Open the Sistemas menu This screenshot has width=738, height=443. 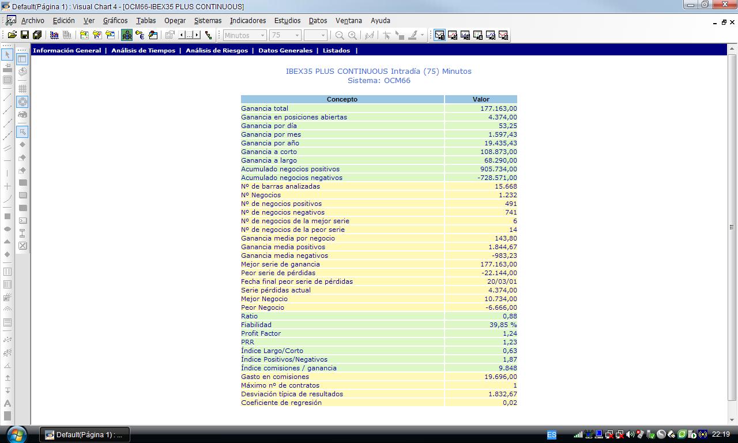pyautogui.click(x=208, y=20)
